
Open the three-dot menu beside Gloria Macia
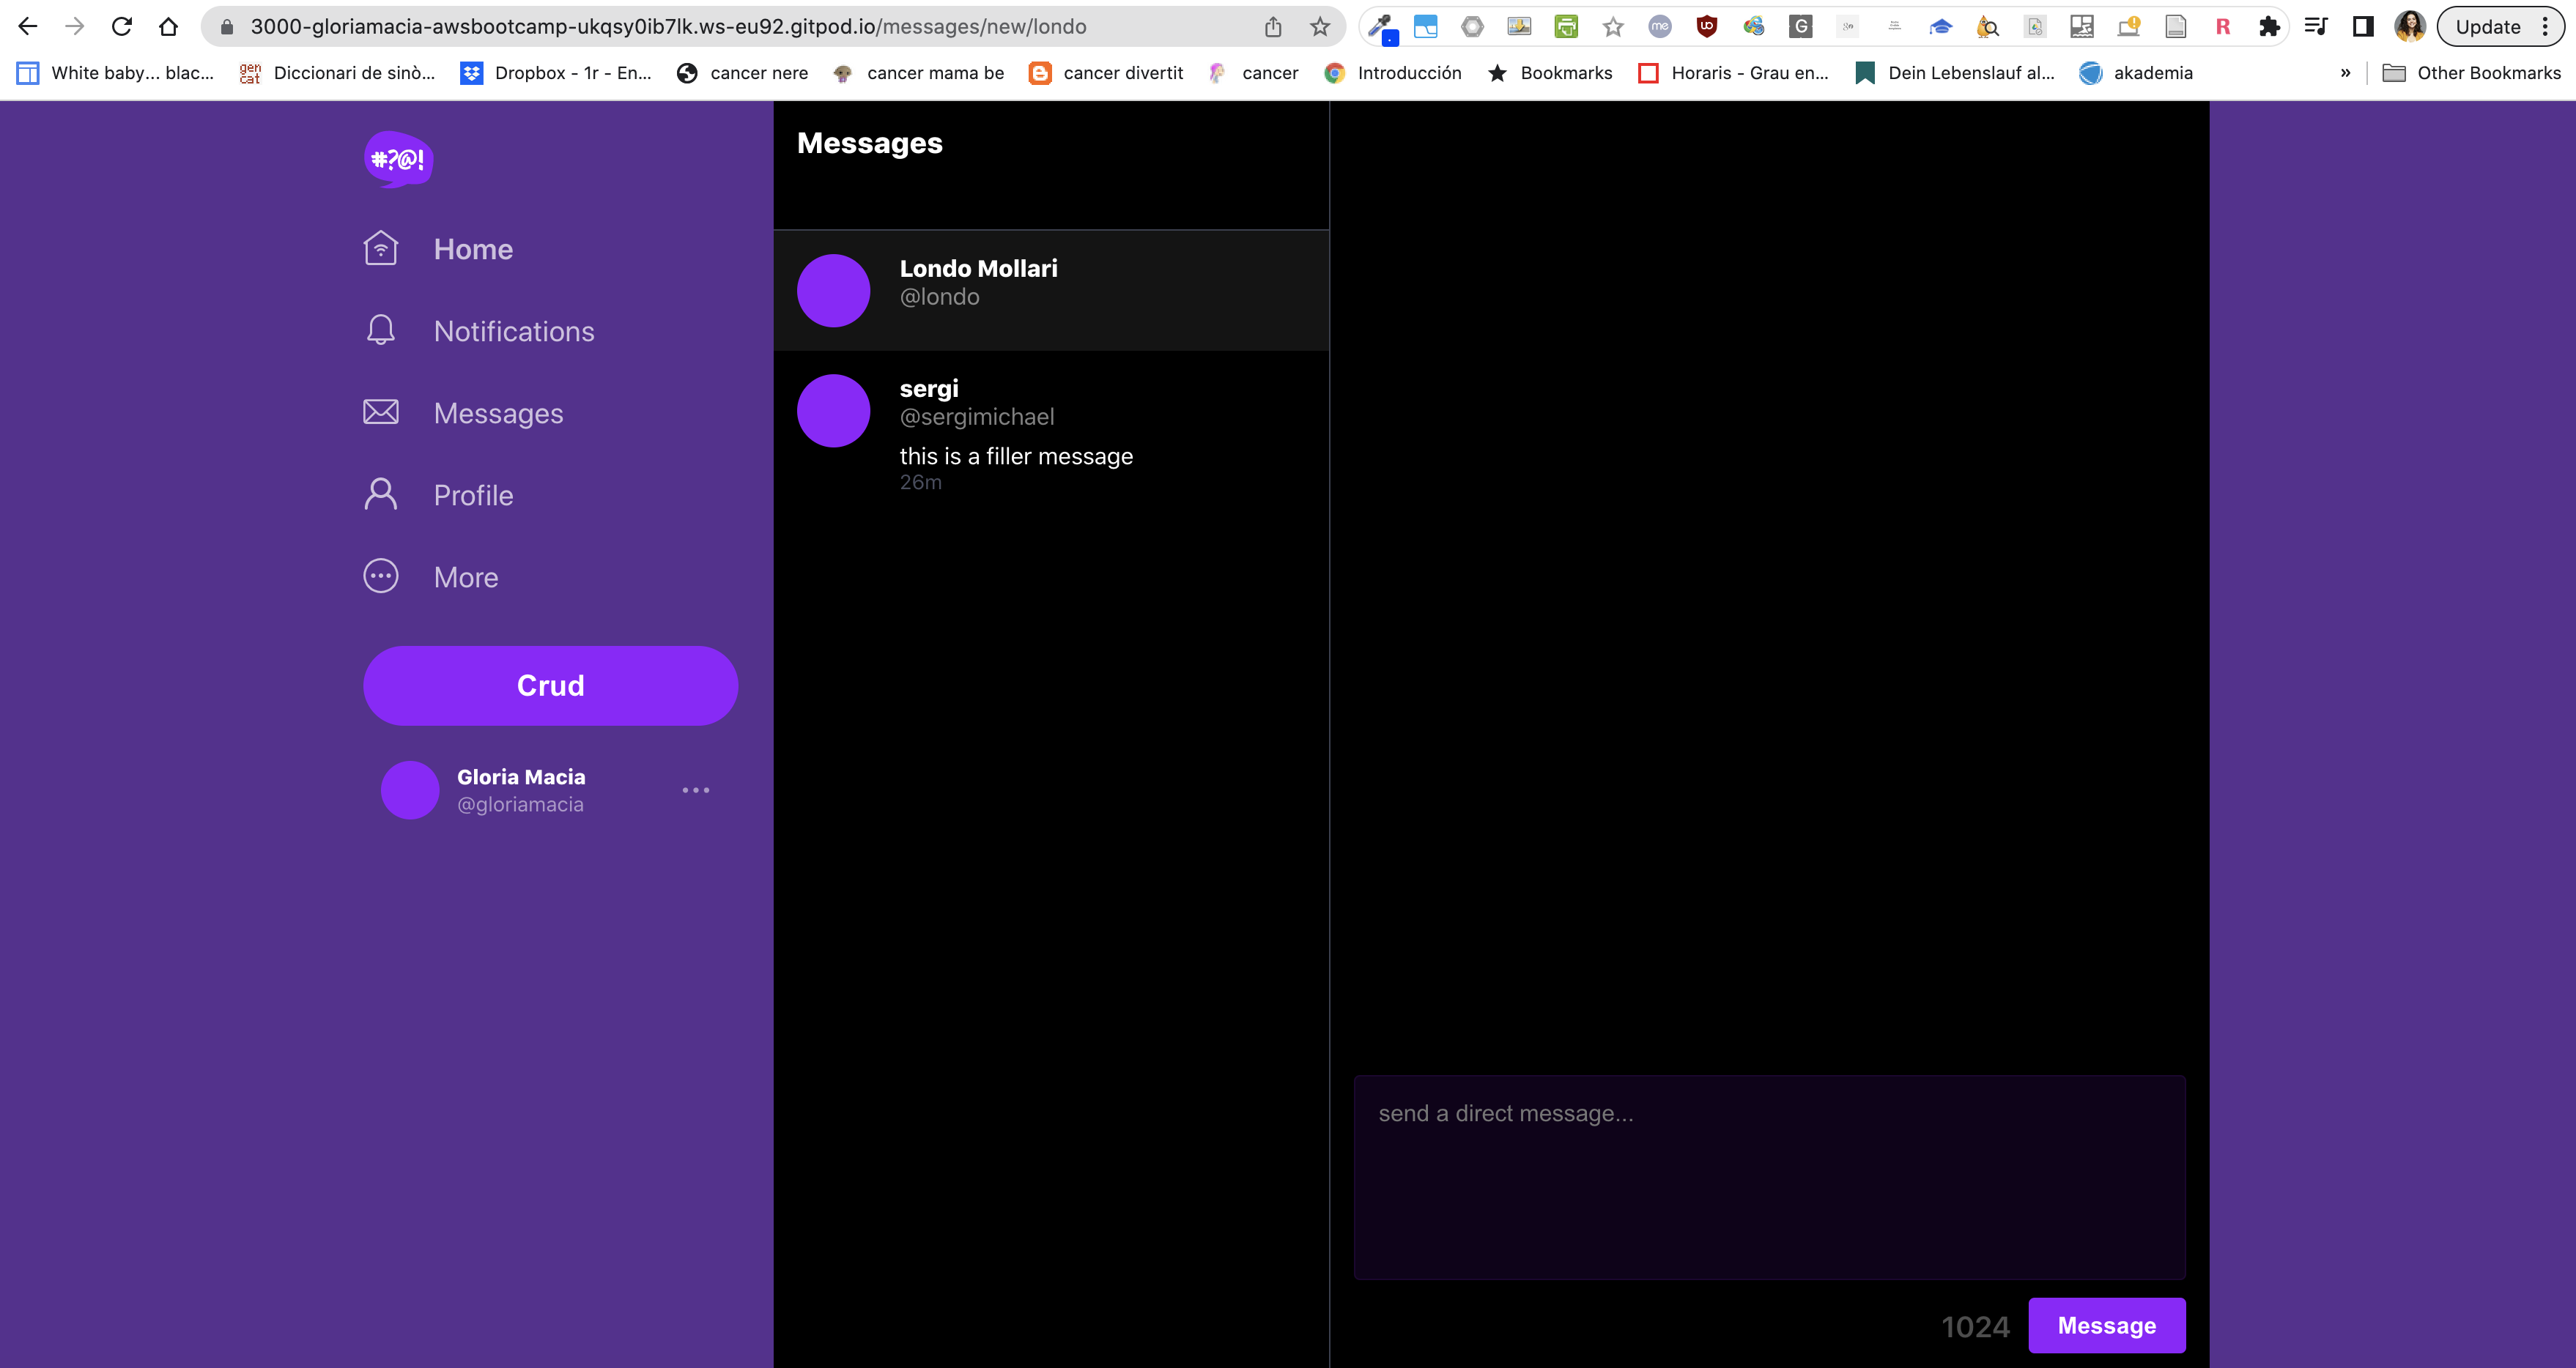click(x=696, y=789)
